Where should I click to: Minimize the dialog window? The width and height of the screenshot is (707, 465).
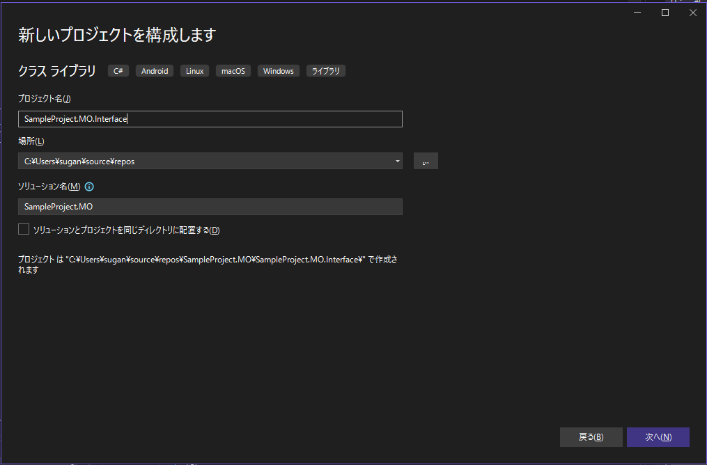637,13
